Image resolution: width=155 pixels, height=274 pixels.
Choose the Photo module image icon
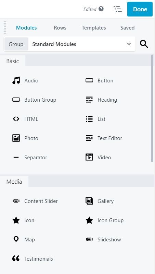pos(16,138)
